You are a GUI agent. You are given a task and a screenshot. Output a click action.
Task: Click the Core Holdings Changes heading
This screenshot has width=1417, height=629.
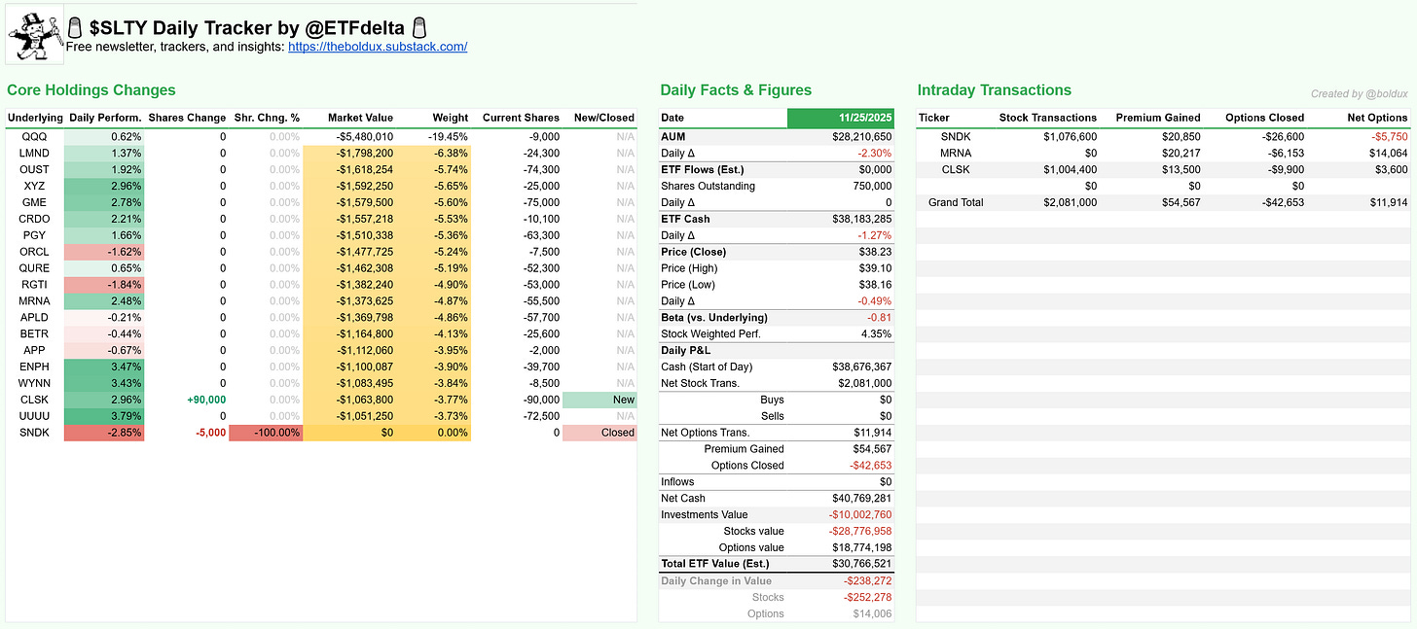(x=91, y=90)
